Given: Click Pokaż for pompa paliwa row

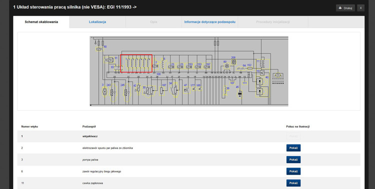Looking at the screenshot, I should click(293, 160).
